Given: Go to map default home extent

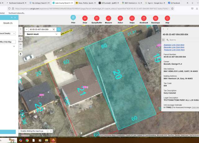Looking at the screenshot, I should pos(21,39).
